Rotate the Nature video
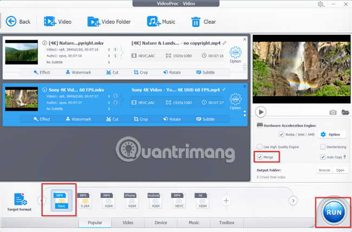The height and width of the screenshot is (232, 352). (x=172, y=72)
